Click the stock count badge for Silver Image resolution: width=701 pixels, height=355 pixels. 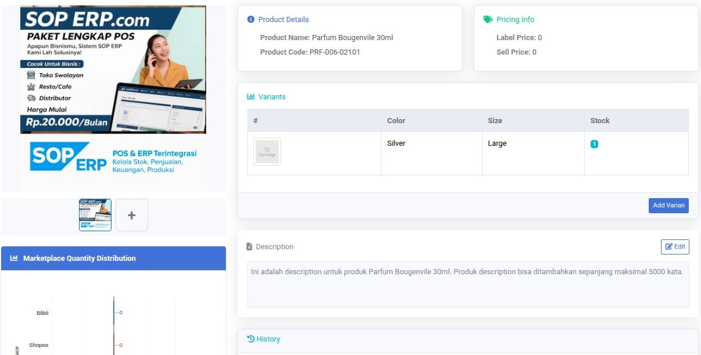coord(594,144)
